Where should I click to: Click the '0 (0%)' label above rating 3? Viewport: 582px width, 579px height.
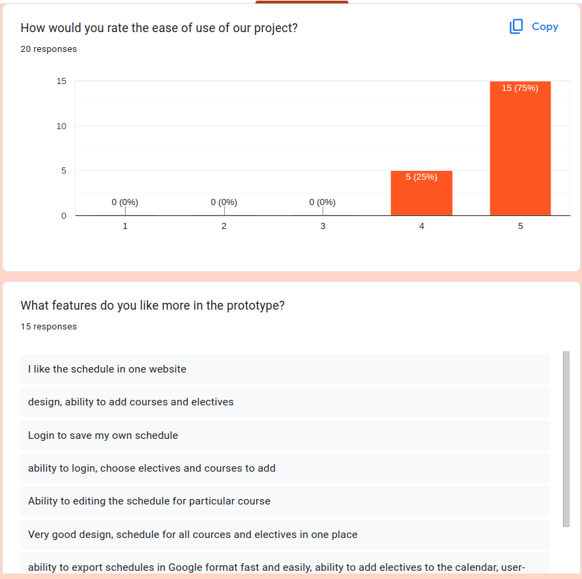coord(322,202)
